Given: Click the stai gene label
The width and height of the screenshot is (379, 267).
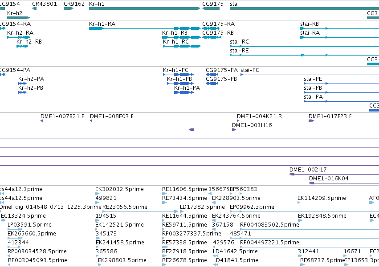Looking at the screenshot, I should click(x=234, y=4).
